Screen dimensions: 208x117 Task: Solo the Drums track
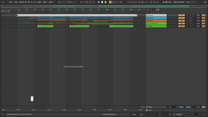point(187,18)
